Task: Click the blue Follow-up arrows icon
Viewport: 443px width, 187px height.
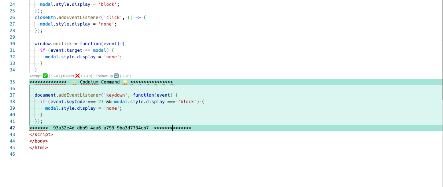Action: click(117, 76)
